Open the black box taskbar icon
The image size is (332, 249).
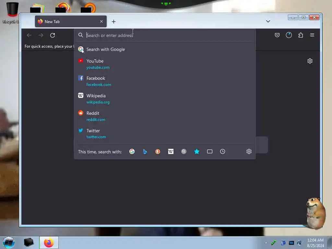pyautogui.click(x=29, y=243)
